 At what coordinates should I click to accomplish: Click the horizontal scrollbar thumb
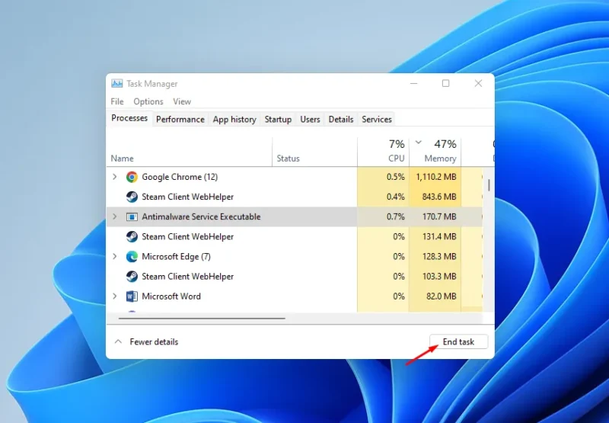202,318
